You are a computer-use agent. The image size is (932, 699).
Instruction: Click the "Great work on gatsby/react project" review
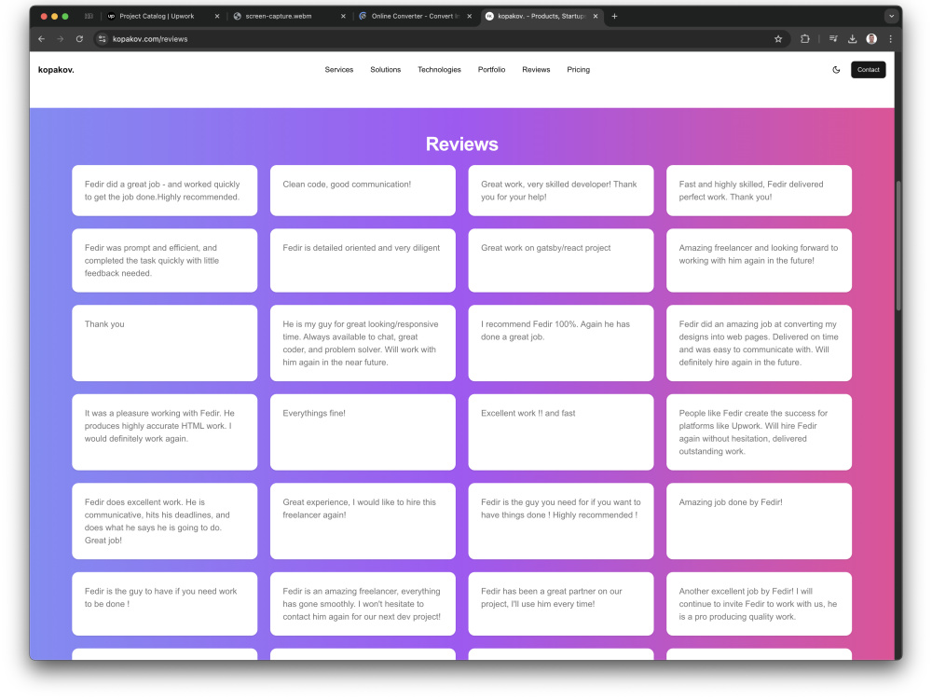[x=561, y=260]
